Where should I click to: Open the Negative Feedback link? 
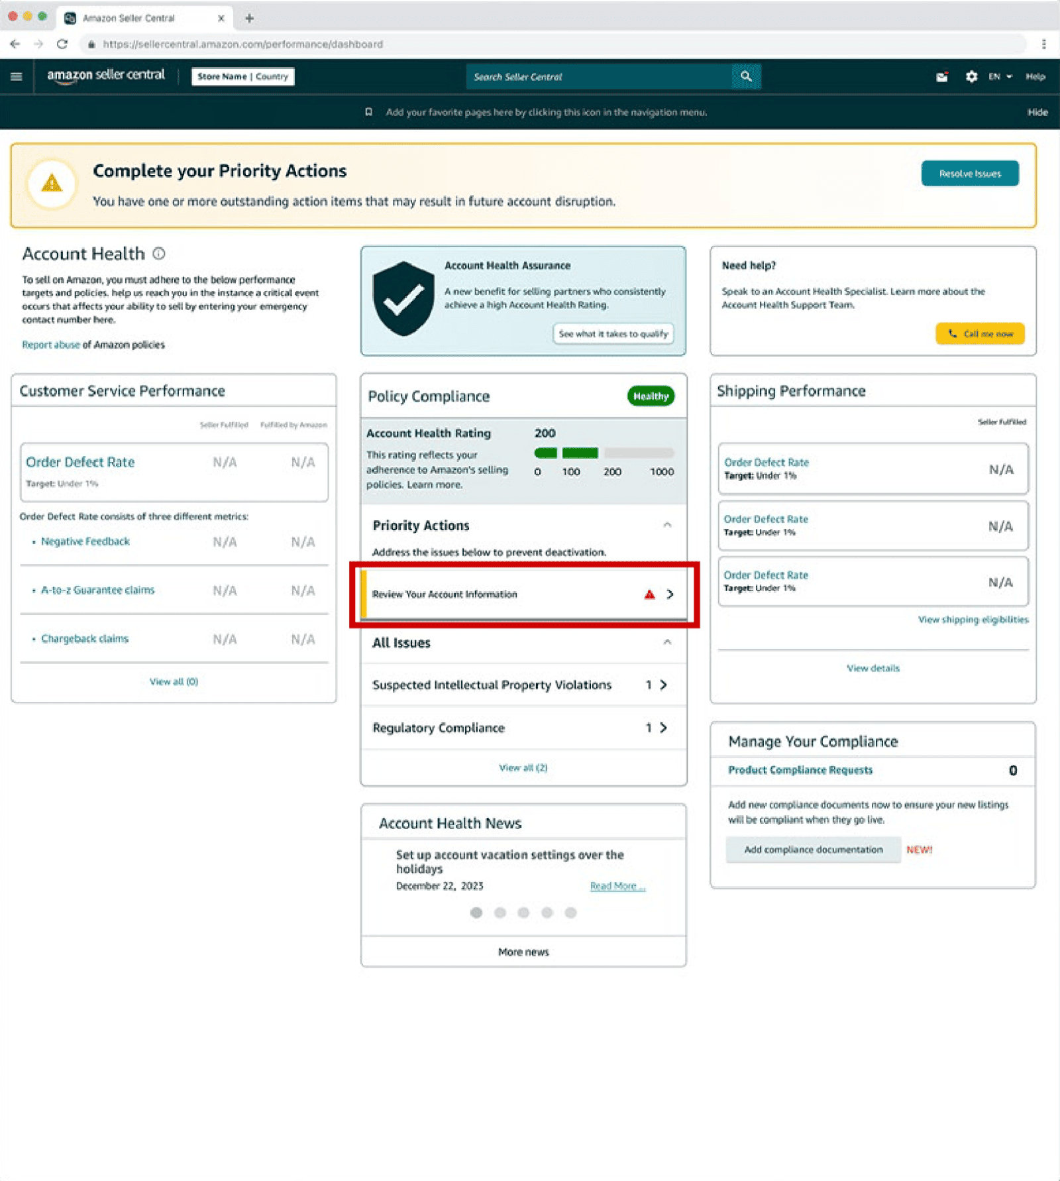click(x=85, y=541)
